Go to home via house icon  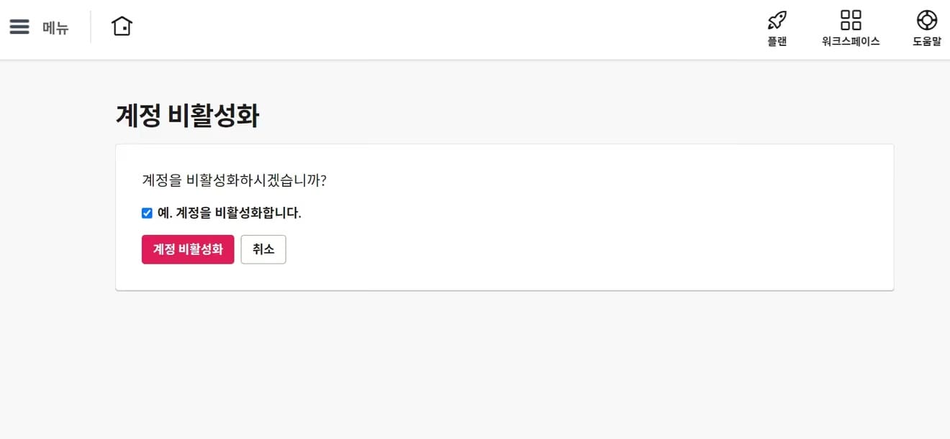122,27
